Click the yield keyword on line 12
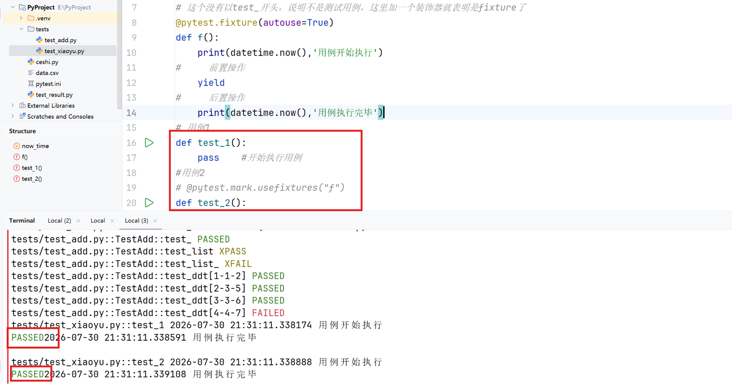The image size is (732, 384). pos(211,83)
